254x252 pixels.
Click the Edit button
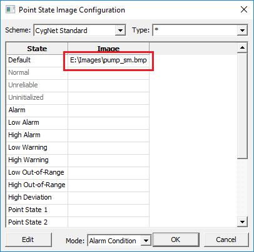[x=28, y=240]
